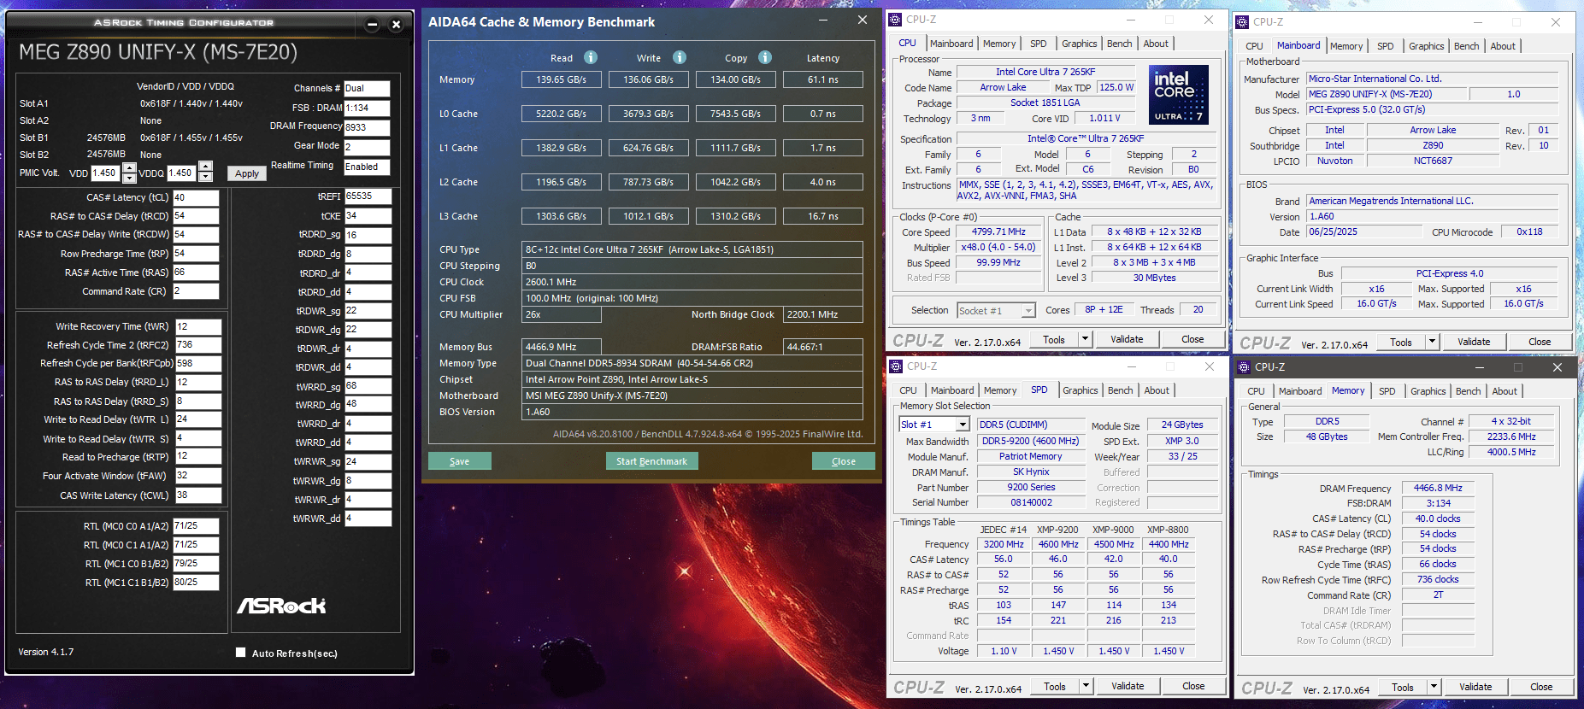Expand the Slot #1 memory slot dropdown
This screenshot has height=709, width=1584.
963,425
